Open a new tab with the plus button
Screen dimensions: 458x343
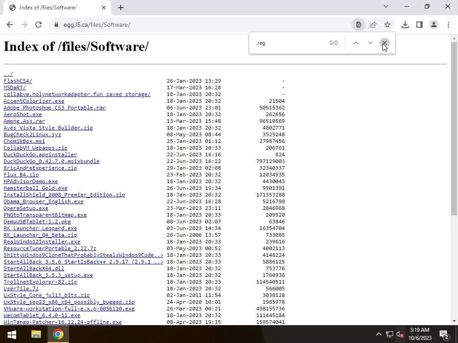[x=121, y=8]
